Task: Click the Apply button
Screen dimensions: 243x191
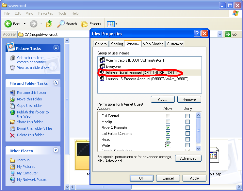Action: (194, 178)
